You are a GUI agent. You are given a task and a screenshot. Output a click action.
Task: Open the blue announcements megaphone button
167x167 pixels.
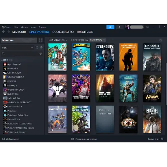(x=110, y=27)
